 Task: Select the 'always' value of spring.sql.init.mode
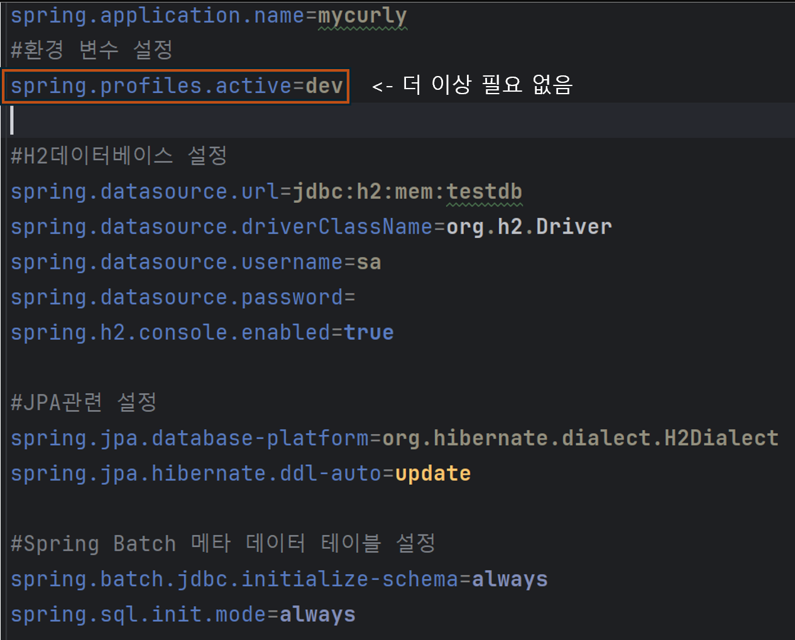pos(317,614)
